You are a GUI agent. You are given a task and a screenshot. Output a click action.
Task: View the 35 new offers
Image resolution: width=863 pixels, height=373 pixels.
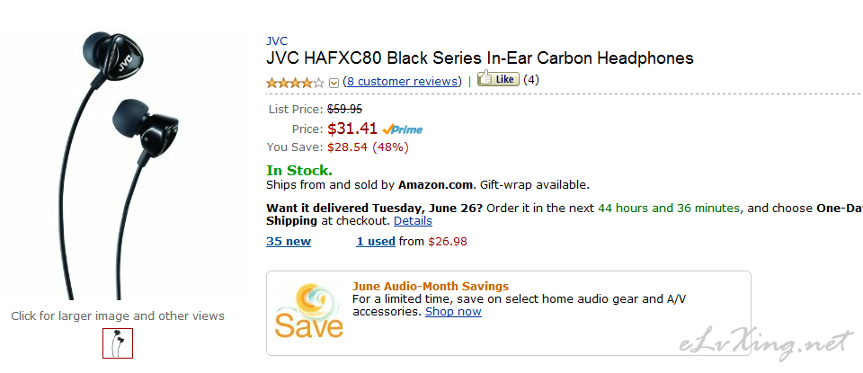tap(289, 241)
